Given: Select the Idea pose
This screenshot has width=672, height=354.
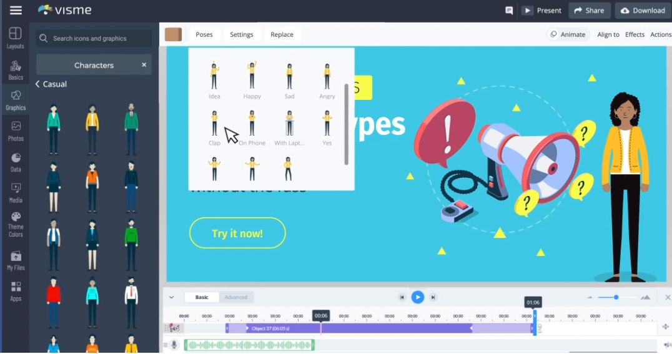Looking at the screenshot, I should [214, 80].
